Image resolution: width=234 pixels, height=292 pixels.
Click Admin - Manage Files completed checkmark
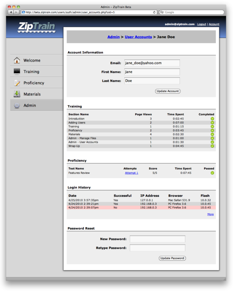[x=212, y=138]
